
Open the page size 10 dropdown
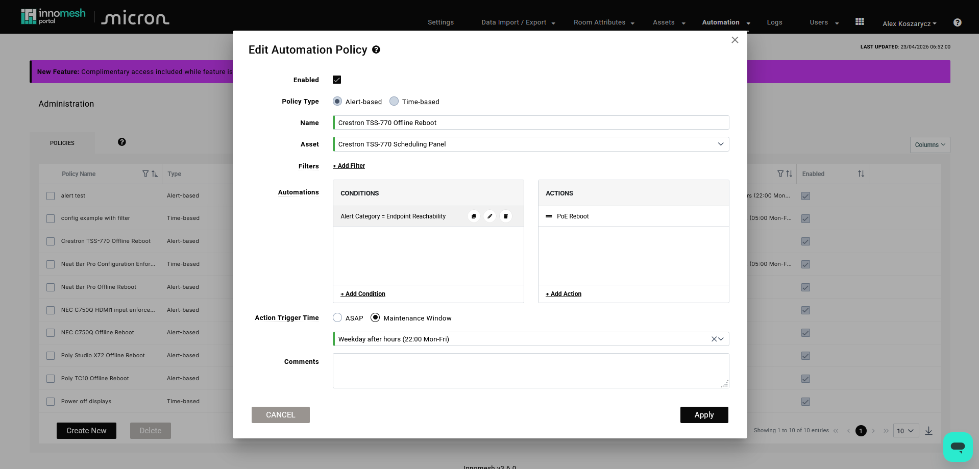pyautogui.click(x=906, y=431)
